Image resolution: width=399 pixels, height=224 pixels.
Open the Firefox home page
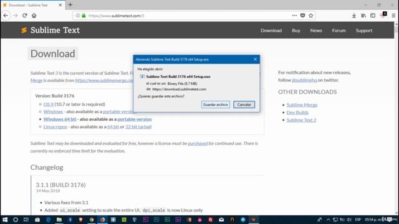(34, 16)
